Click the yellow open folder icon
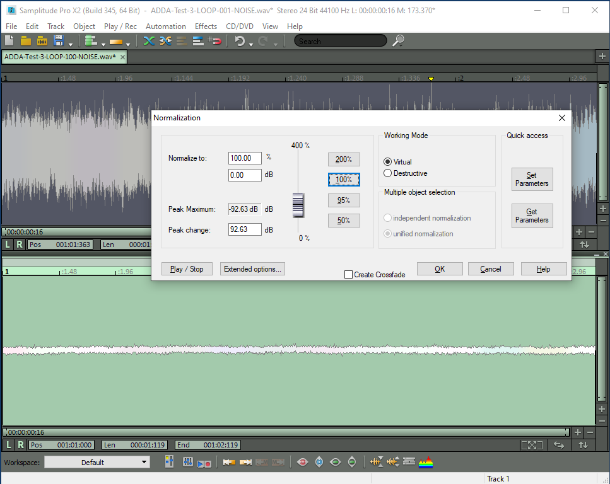The width and height of the screenshot is (610, 484). point(26,41)
